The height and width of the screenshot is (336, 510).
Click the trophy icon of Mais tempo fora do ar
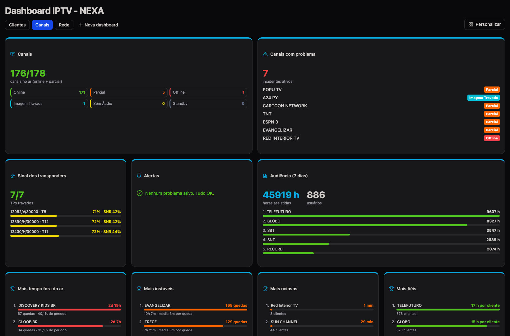[x=13, y=289]
